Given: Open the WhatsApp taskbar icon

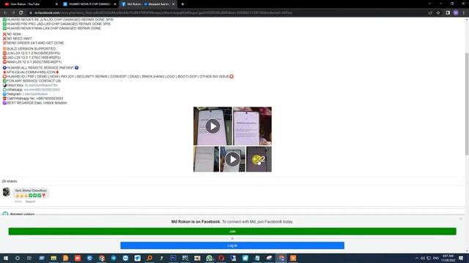Looking at the screenshot, I should pos(210,258).
